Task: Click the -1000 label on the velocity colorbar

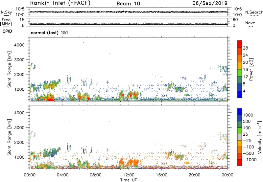Action: click(250, 160)
